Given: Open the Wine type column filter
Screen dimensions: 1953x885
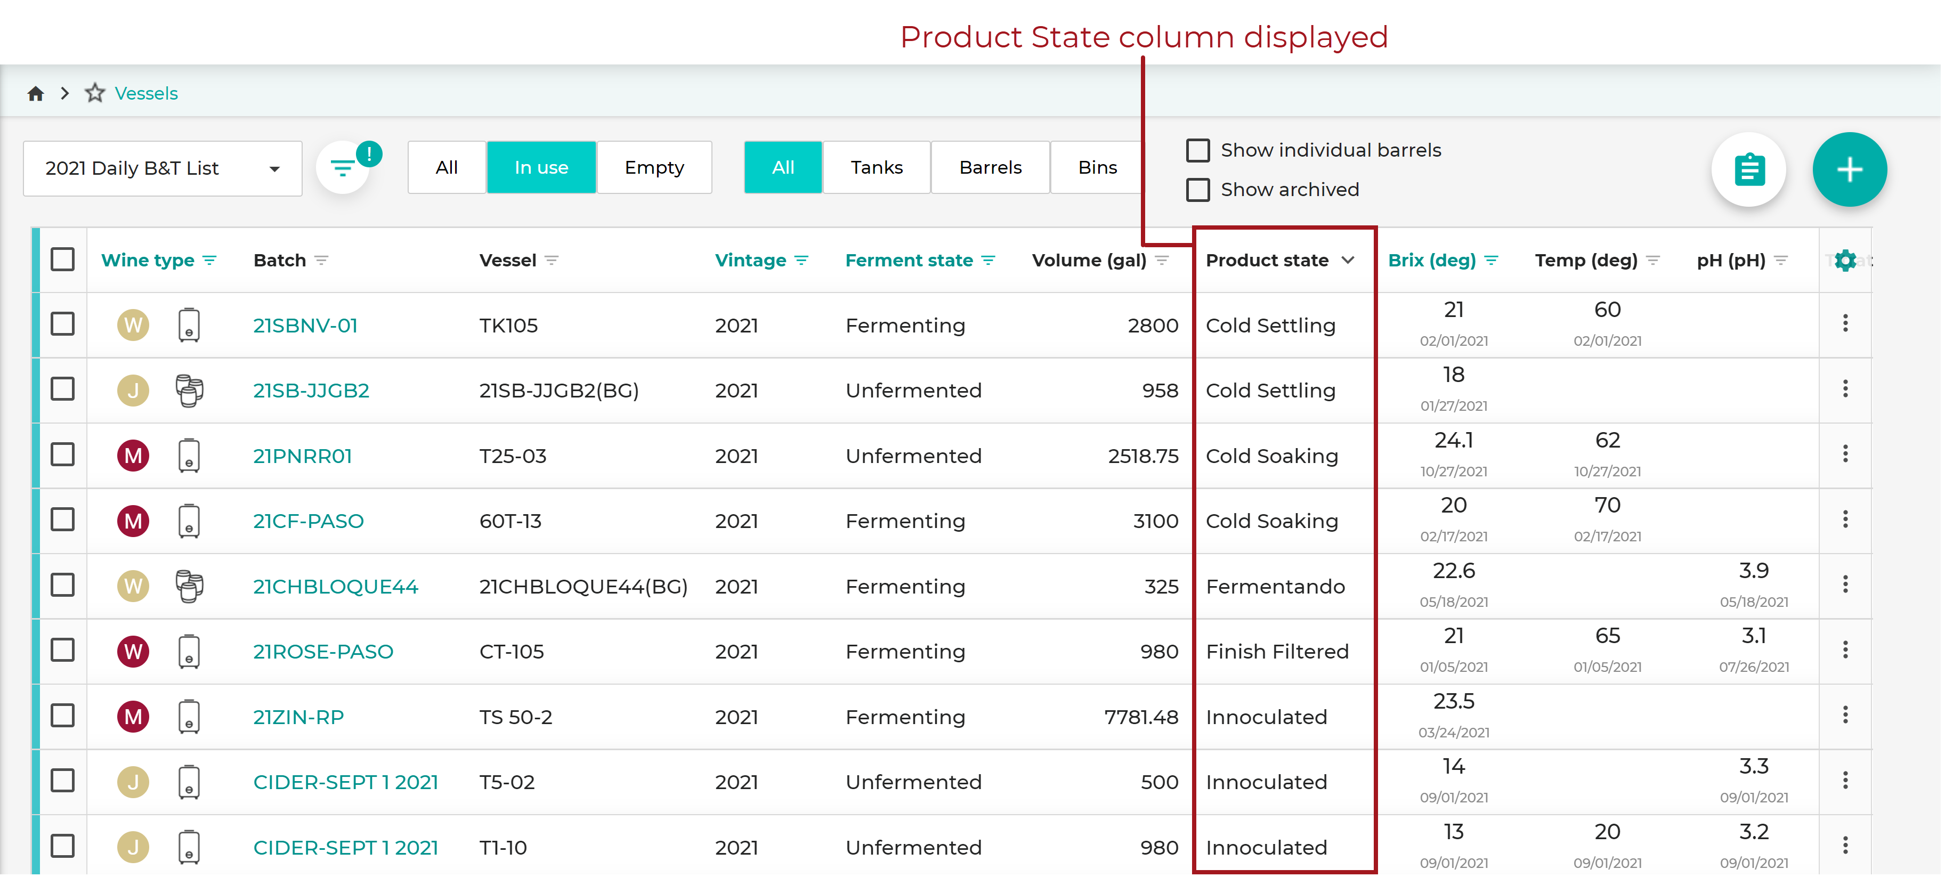Looking at the screenshot, I should 210,261.
